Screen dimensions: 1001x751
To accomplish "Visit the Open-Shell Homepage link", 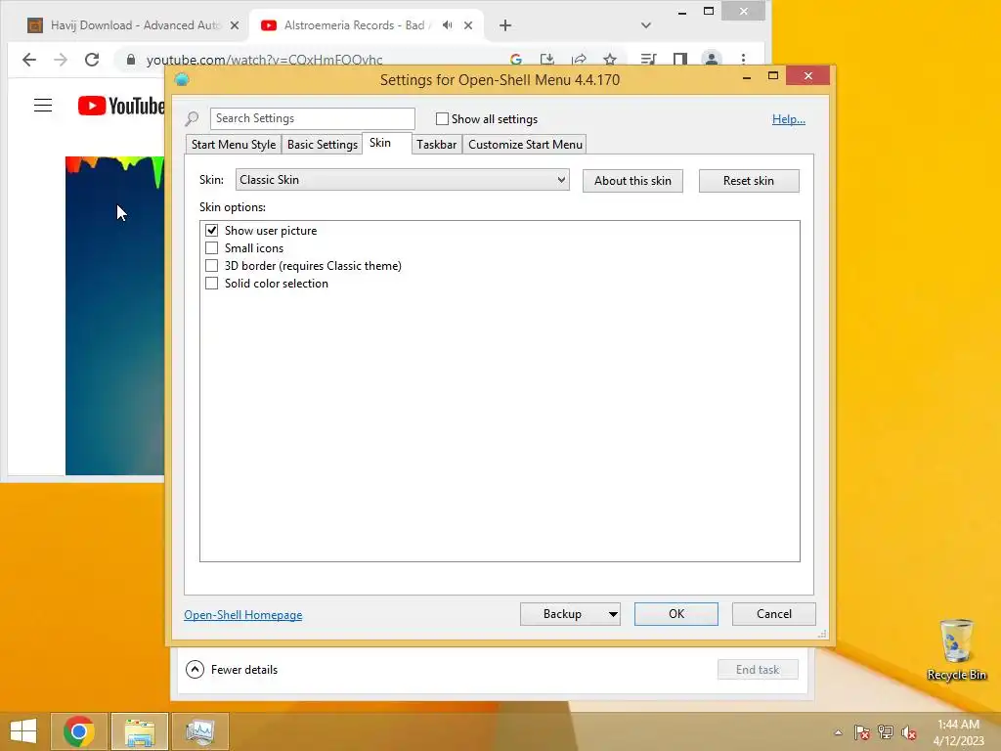I will [x=243, y=615].
